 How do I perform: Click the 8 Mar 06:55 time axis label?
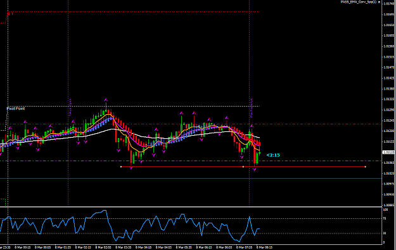pyautogui.click(x=224, y=247)
